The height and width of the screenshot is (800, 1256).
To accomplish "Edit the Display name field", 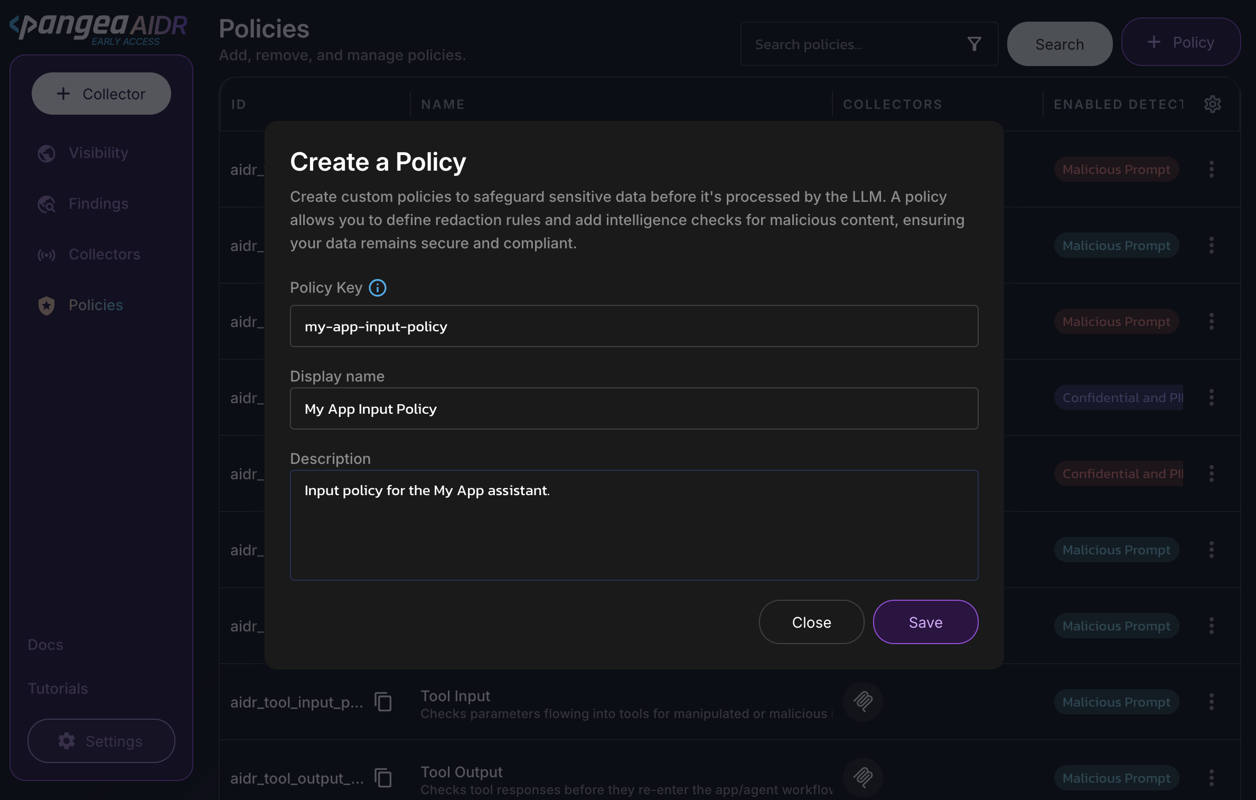I will point(633,408).
